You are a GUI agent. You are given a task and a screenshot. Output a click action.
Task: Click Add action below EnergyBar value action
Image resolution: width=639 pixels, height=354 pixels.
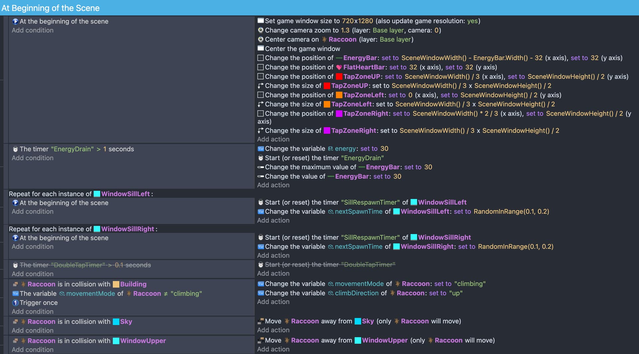pyautogui.click(x=273, y=185)
